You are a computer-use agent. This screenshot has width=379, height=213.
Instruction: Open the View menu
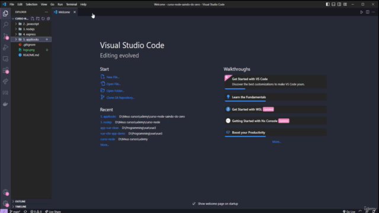44,4
